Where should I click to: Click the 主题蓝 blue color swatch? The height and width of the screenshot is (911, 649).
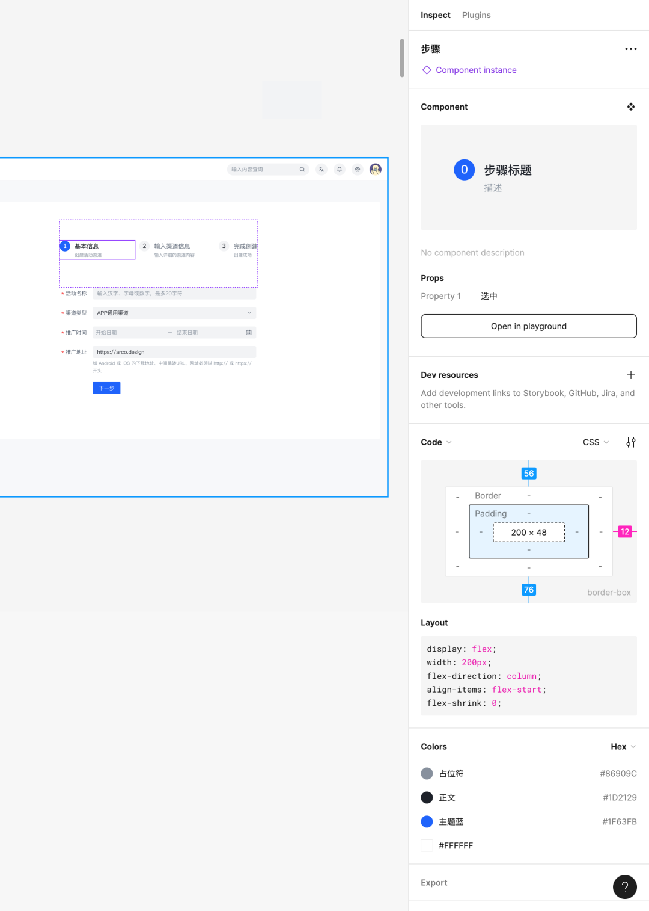pyautogui.click(x=427, y=821)
